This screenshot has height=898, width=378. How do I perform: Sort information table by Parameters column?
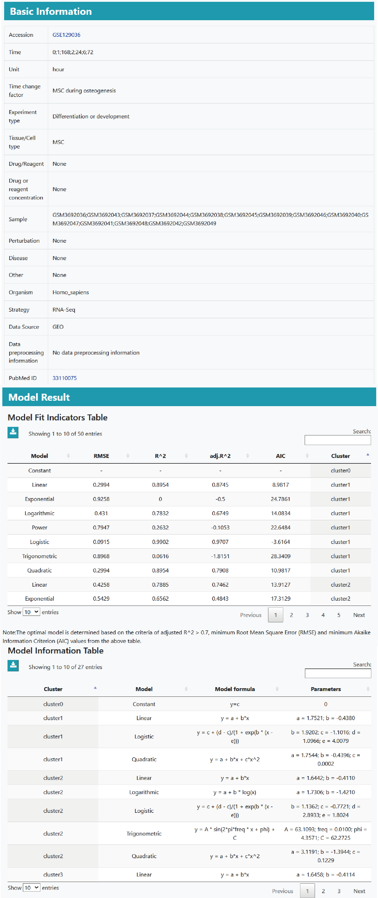pos(326,689)
